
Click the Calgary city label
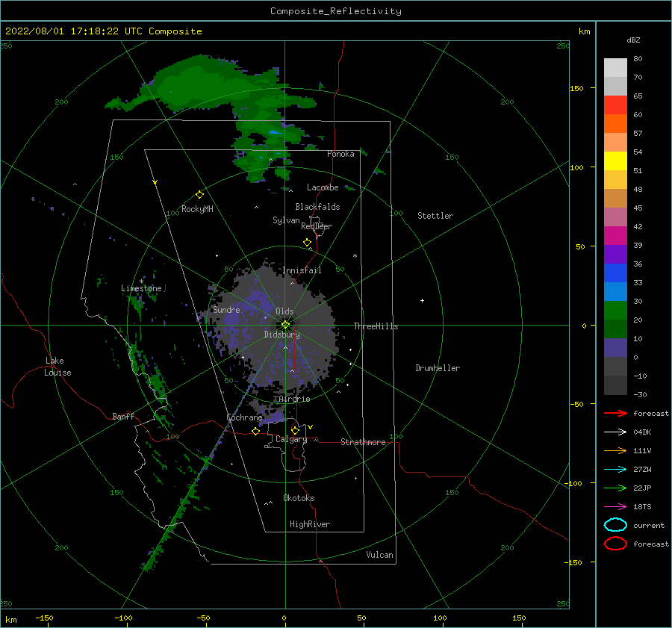(291, 439)
